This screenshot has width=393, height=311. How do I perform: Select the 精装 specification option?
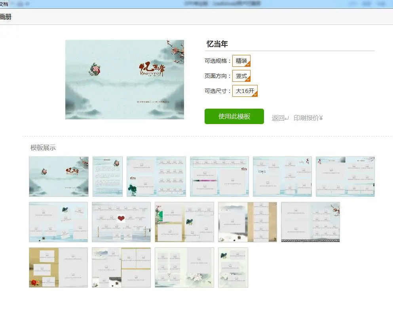coord(241,61)
